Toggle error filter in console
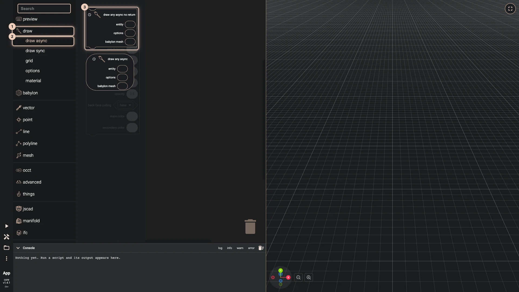Screen dimensions: 519x292 (x=251, y=248)
